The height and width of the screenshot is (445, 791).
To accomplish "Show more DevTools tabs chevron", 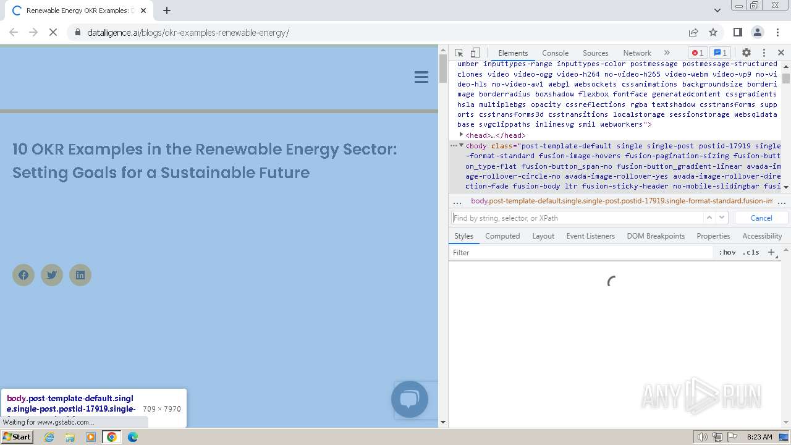I will tap(667, 53).
